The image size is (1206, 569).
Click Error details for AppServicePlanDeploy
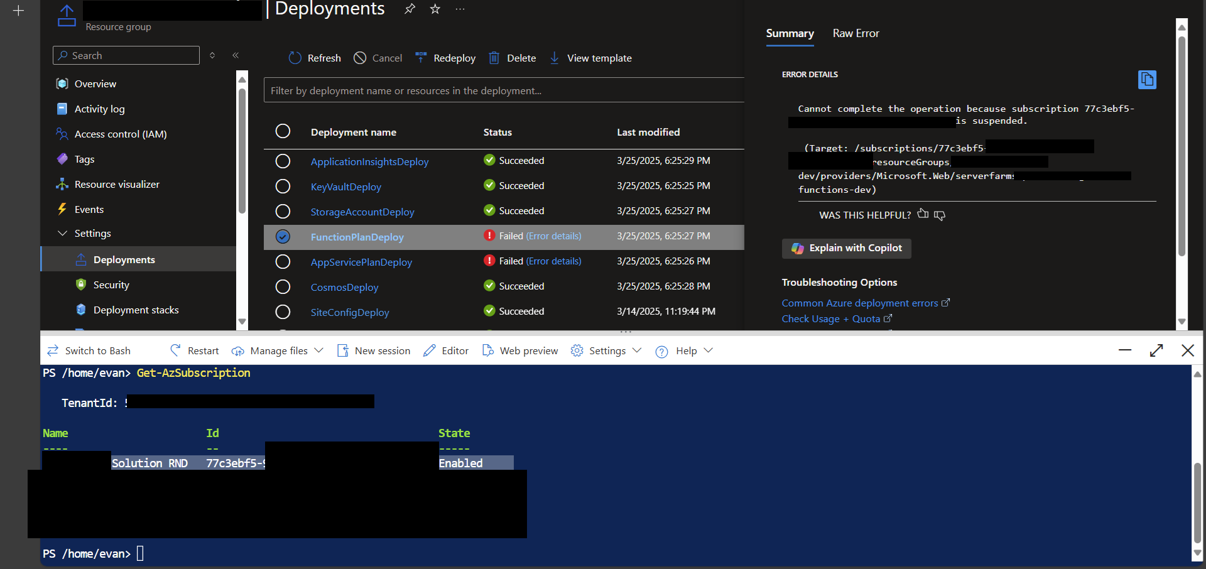[x=553, y=261]
